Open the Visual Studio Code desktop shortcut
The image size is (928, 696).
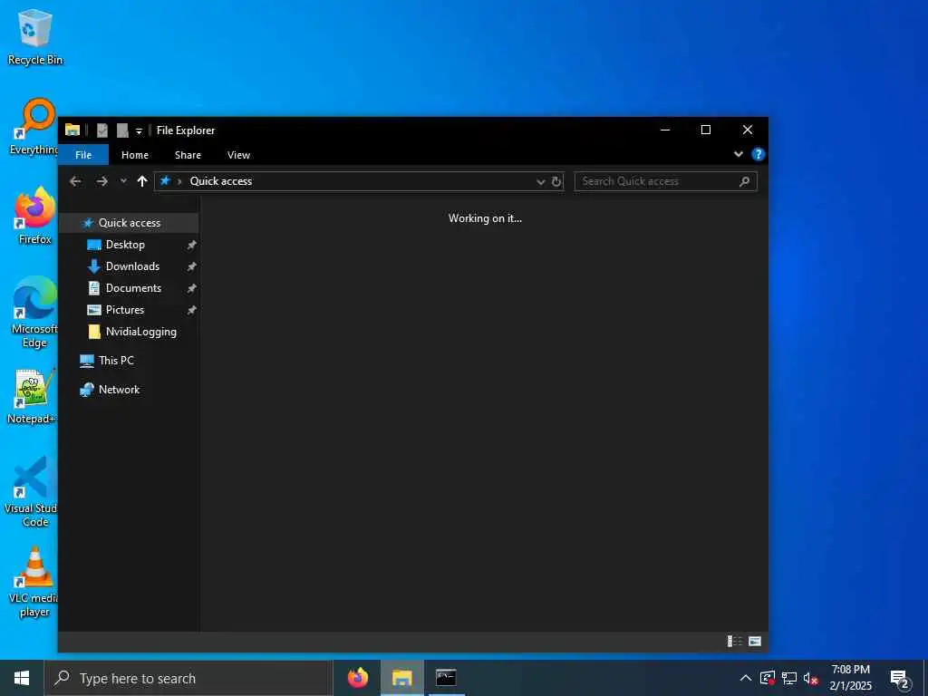(x=31, y=491)
